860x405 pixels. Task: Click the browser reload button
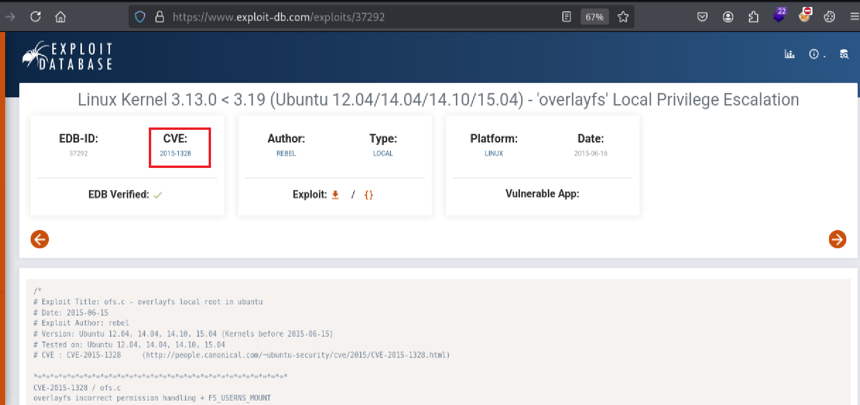coord(35,17)
